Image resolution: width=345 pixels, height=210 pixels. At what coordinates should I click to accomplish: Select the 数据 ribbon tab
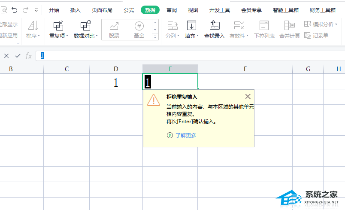[150, 10]
